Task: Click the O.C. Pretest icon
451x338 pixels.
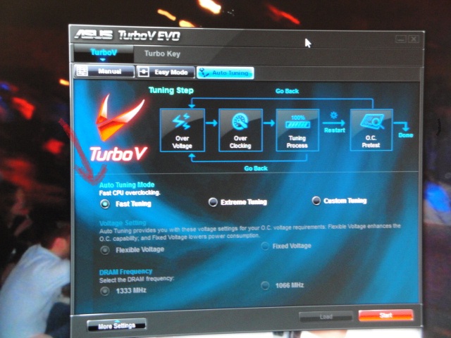Action: pyautogui.click(x=372, y=122)
